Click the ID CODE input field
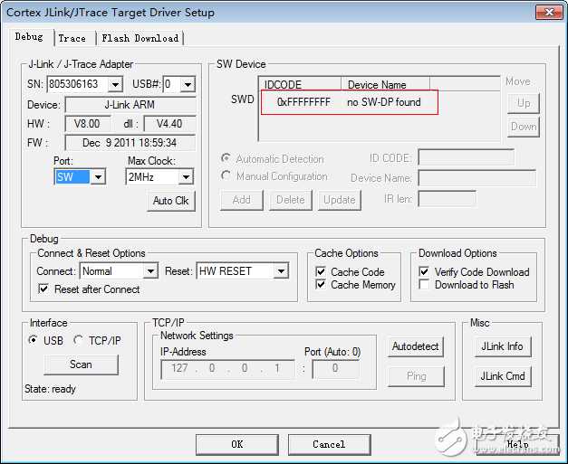Viewport: 568px width, 464px height. point(466,157)
